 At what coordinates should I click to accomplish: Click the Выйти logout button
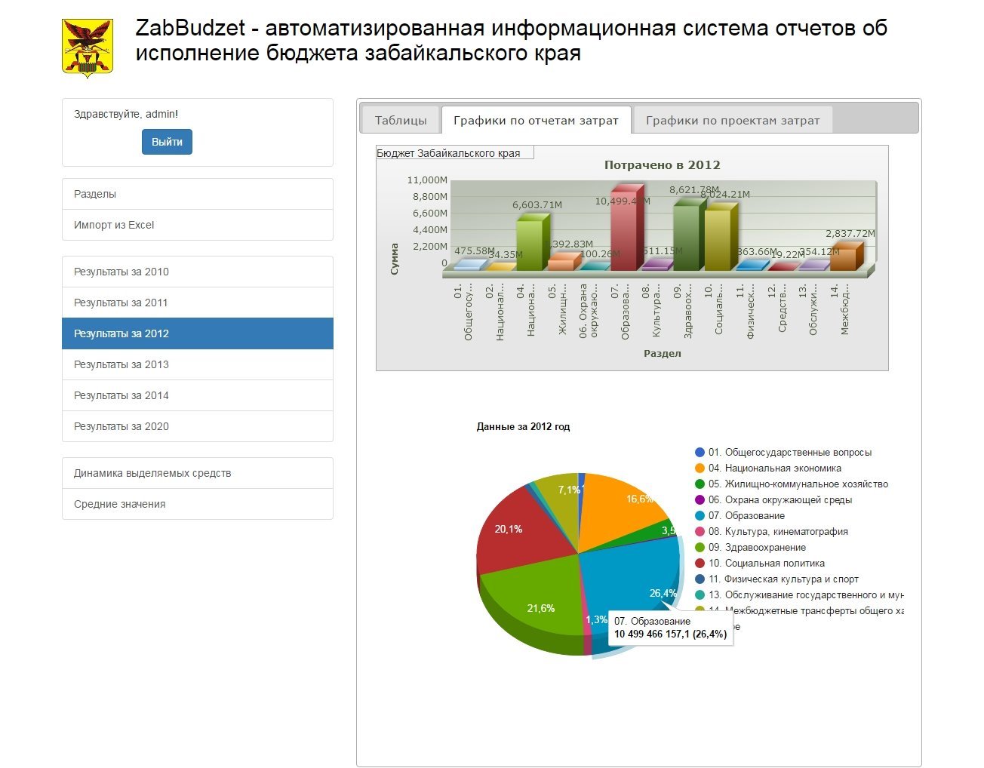[167, 142]
